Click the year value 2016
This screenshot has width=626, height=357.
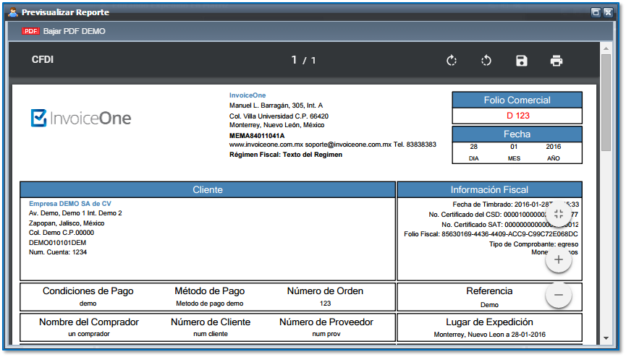click(x=554, y=147)
